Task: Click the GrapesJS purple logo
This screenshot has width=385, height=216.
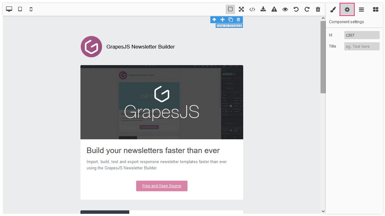Action: pyautogui.click(x=91, y=47)
